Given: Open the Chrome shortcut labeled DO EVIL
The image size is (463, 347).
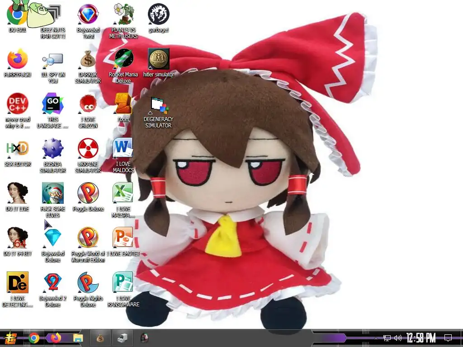Looking at the screenshot, I should coord(17,15).
